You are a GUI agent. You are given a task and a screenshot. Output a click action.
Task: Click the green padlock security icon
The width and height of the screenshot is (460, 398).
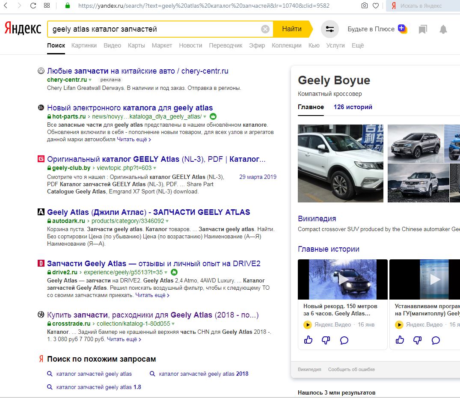click(x=68, y=6)
